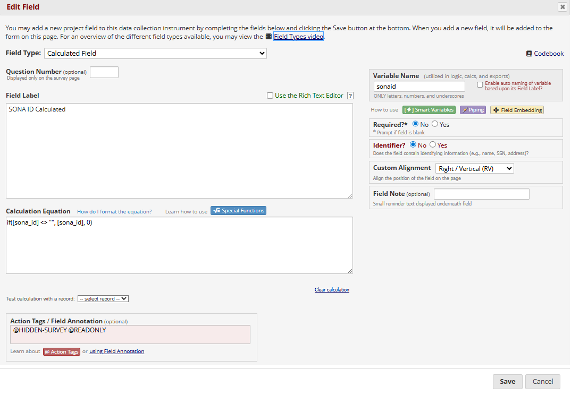Click the Field Types video film icon
Viewport: 571px width, 395px height.
268,37
